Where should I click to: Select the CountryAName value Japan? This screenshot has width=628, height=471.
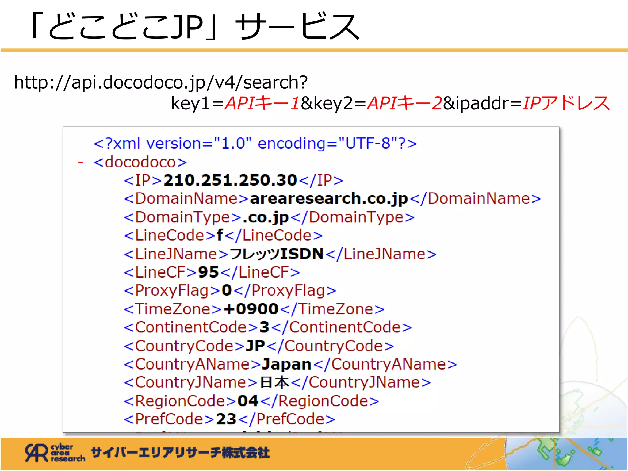(286, 364)
